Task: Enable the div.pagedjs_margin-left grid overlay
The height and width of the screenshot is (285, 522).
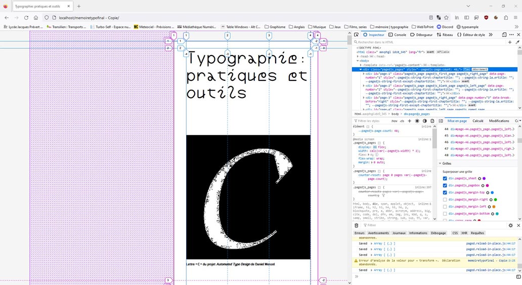Action: [445, 207]
